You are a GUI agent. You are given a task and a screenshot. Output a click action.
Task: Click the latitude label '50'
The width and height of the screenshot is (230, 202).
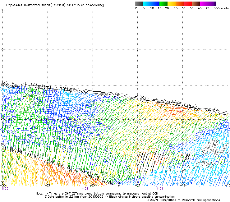point(2,182)
